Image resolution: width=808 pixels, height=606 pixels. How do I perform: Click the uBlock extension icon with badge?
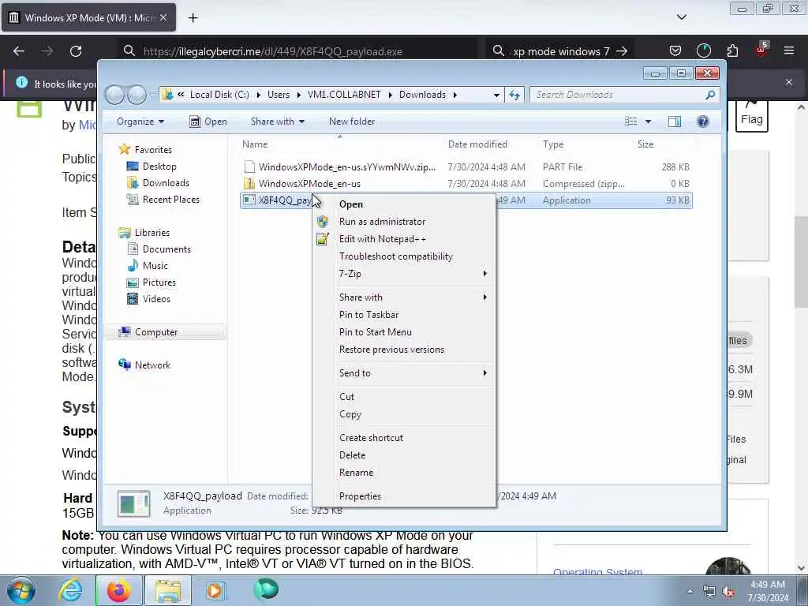point(761,50)
